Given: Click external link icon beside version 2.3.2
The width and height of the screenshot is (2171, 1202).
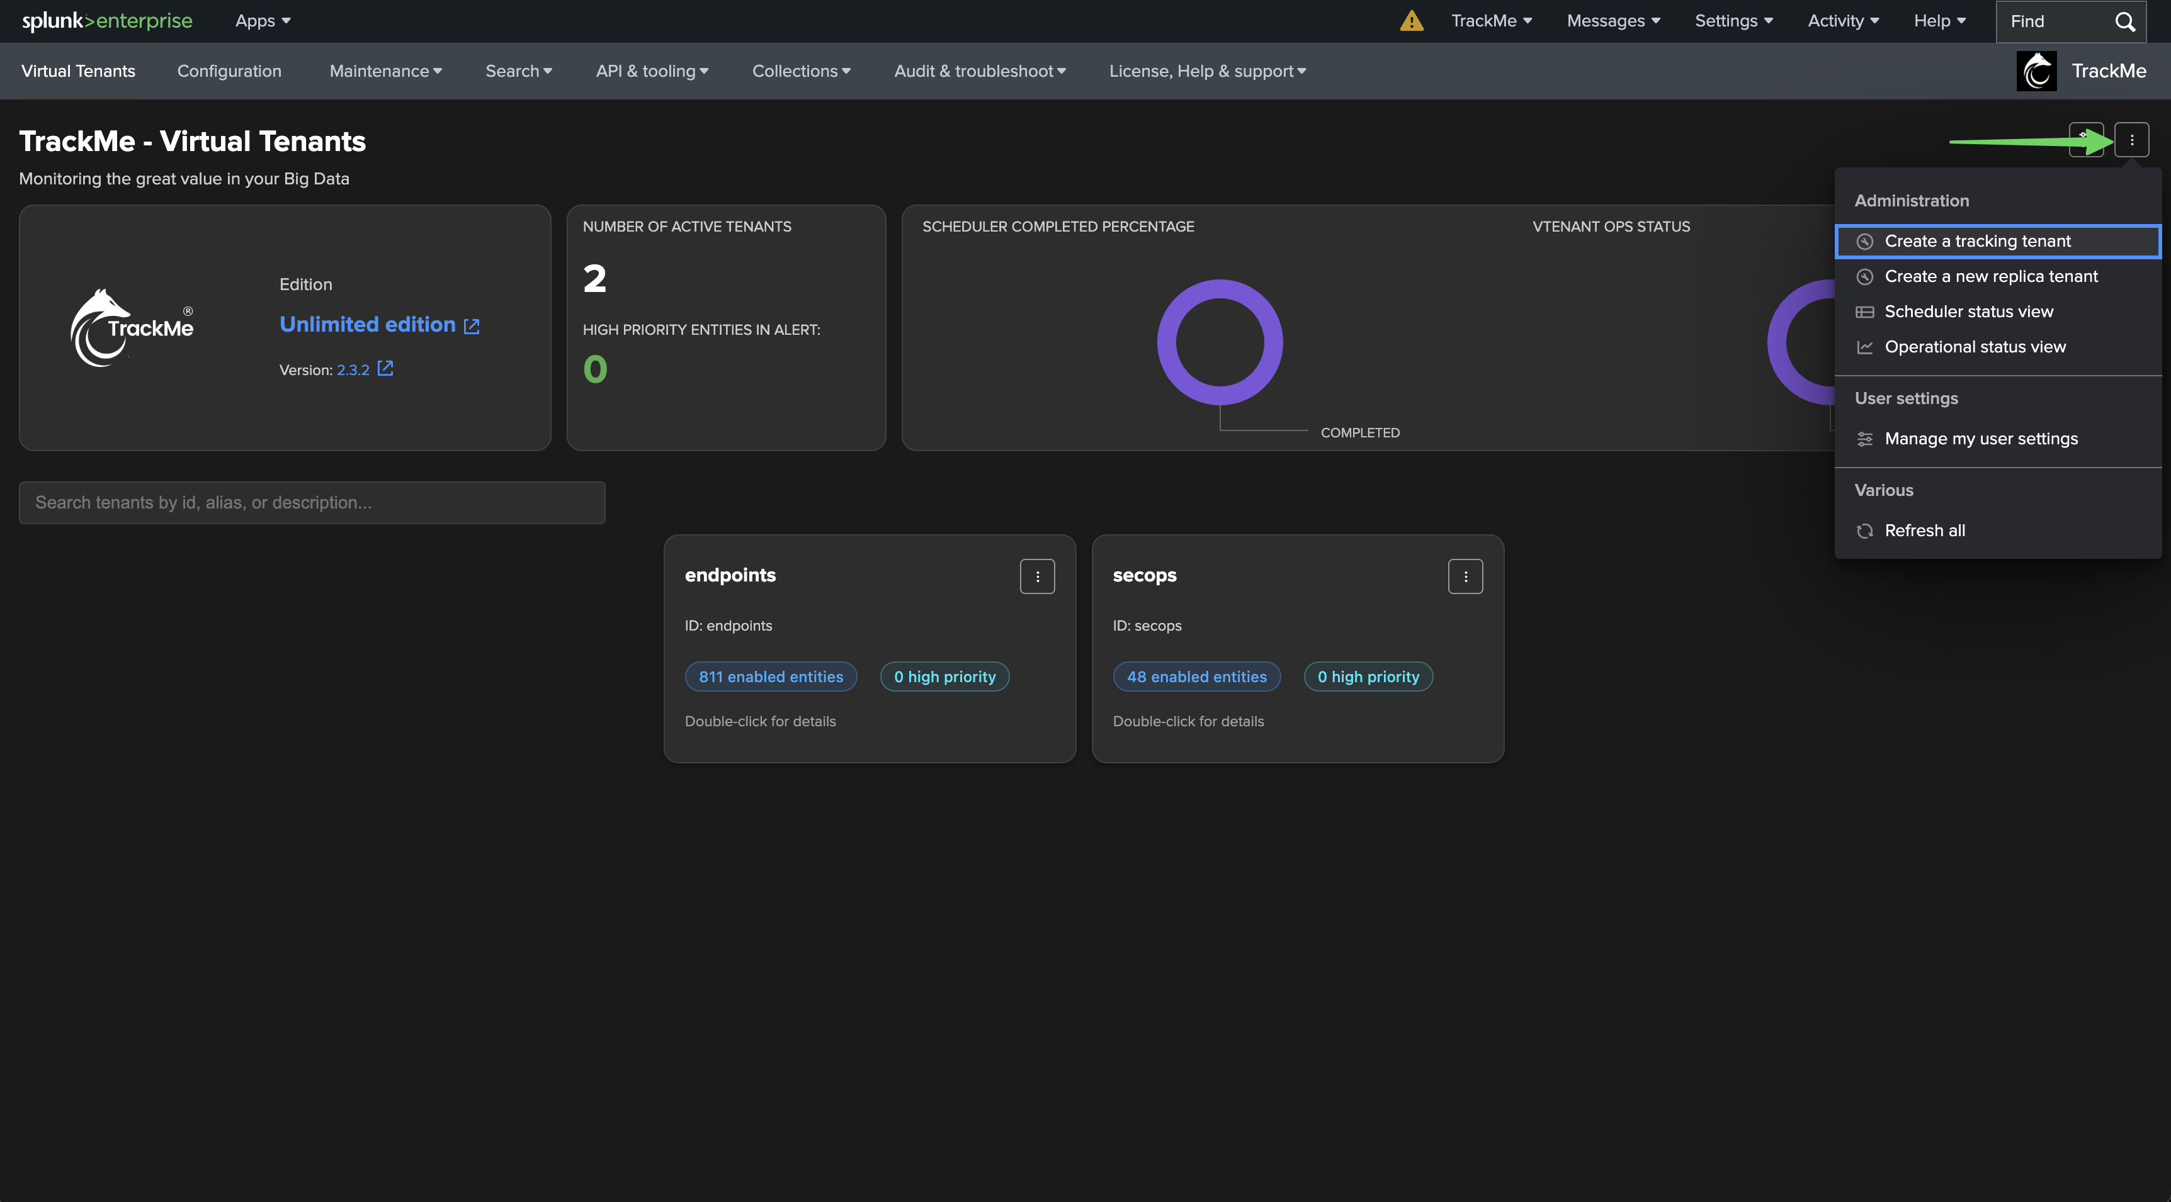Looking at the screenshot, I should [x=385, y=368].
